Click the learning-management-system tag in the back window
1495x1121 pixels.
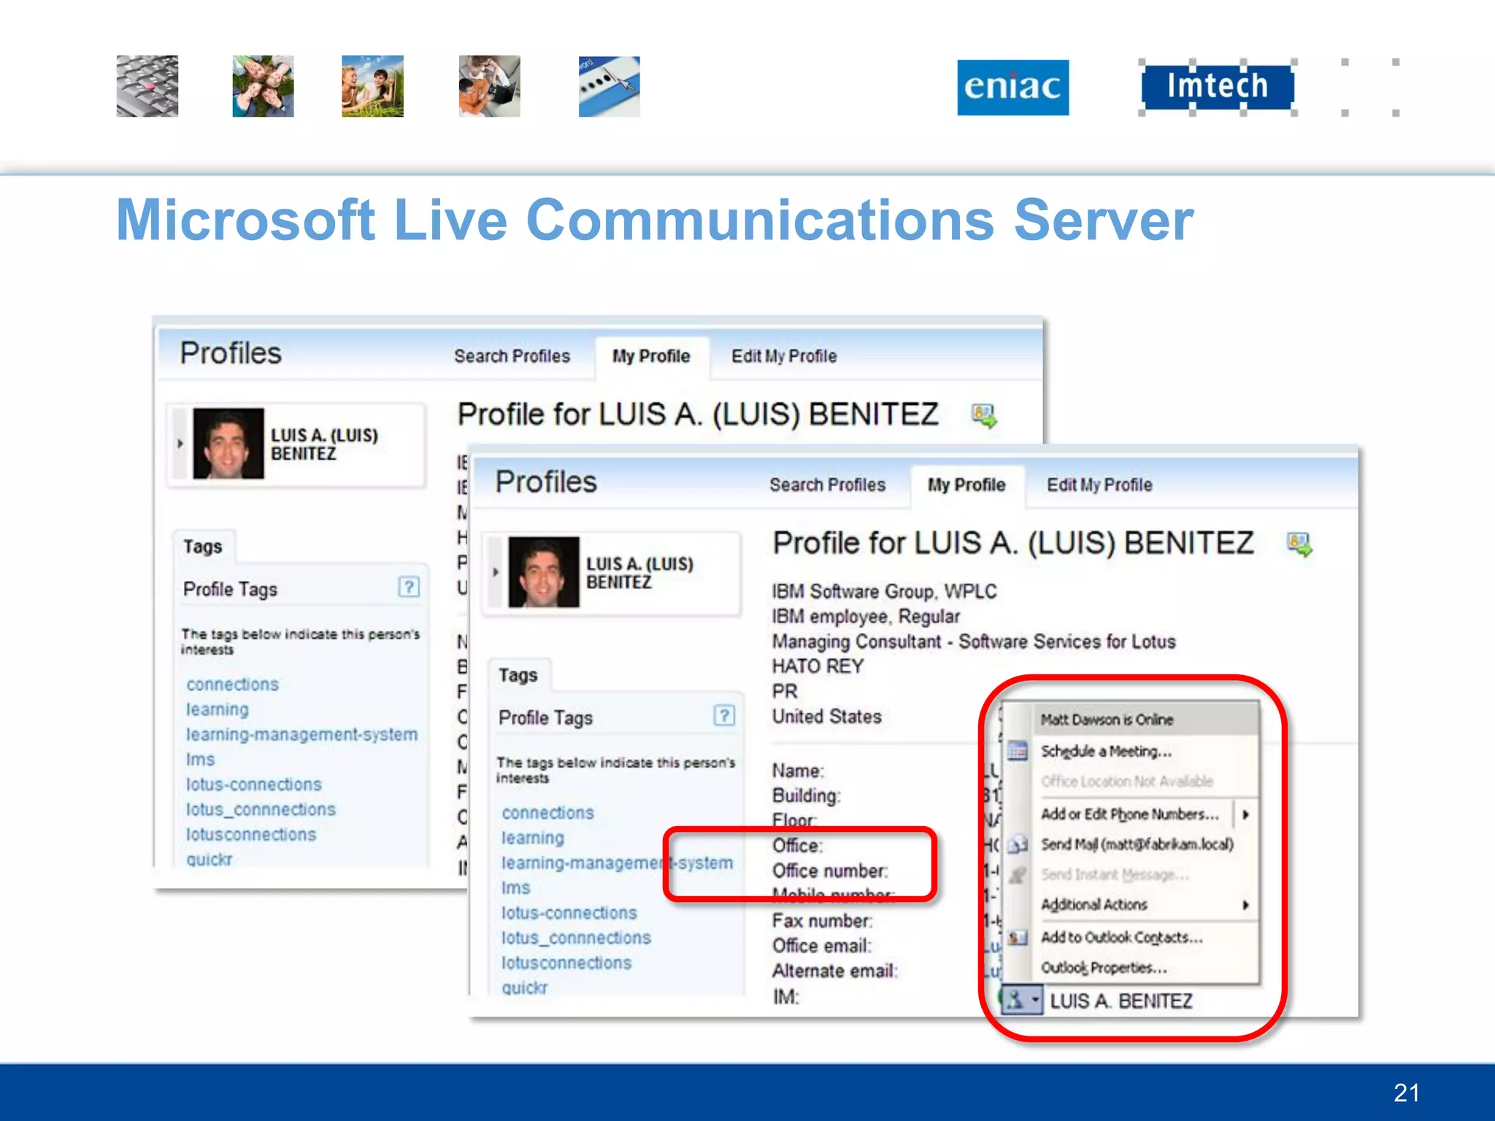(301, 735)
